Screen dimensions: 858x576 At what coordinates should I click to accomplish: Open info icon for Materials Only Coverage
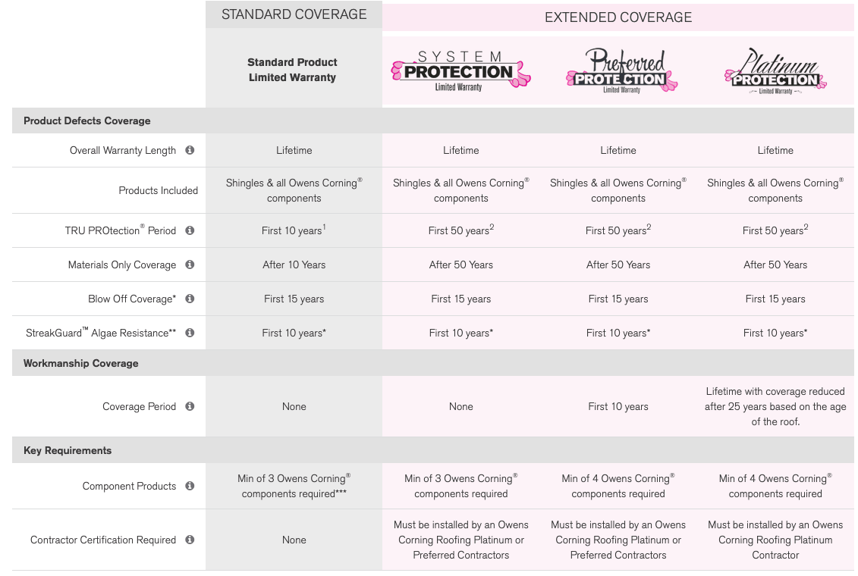pyautogui.click(x=190, y=265)
